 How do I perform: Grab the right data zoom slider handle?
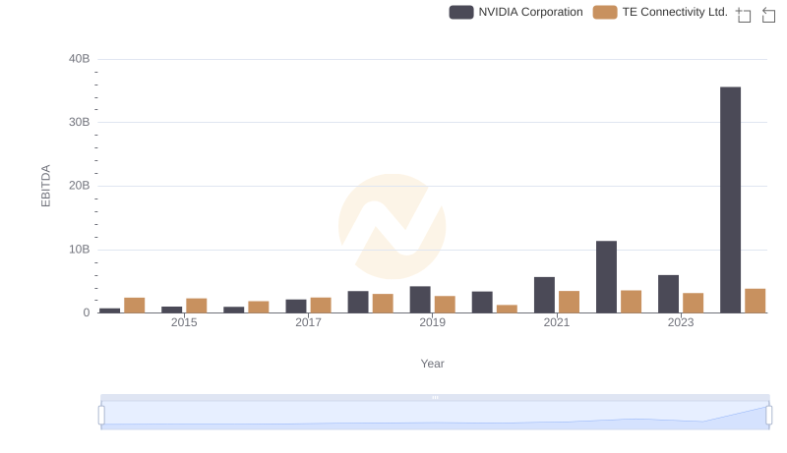769,416
